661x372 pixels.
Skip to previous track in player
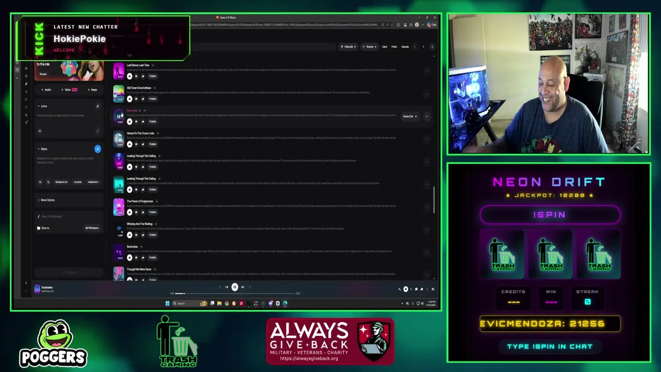[227, 287]
